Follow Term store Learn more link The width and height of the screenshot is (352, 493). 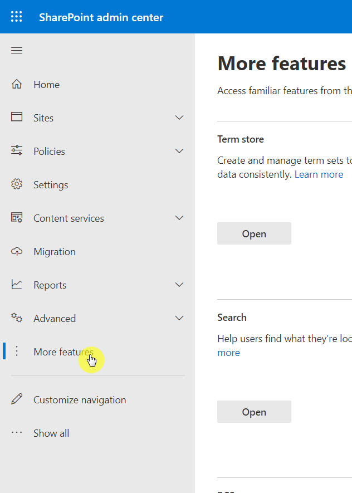(x=319, y=174)
